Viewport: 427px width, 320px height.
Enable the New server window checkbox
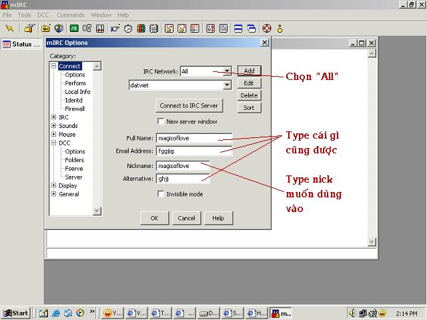pos(161,121)
